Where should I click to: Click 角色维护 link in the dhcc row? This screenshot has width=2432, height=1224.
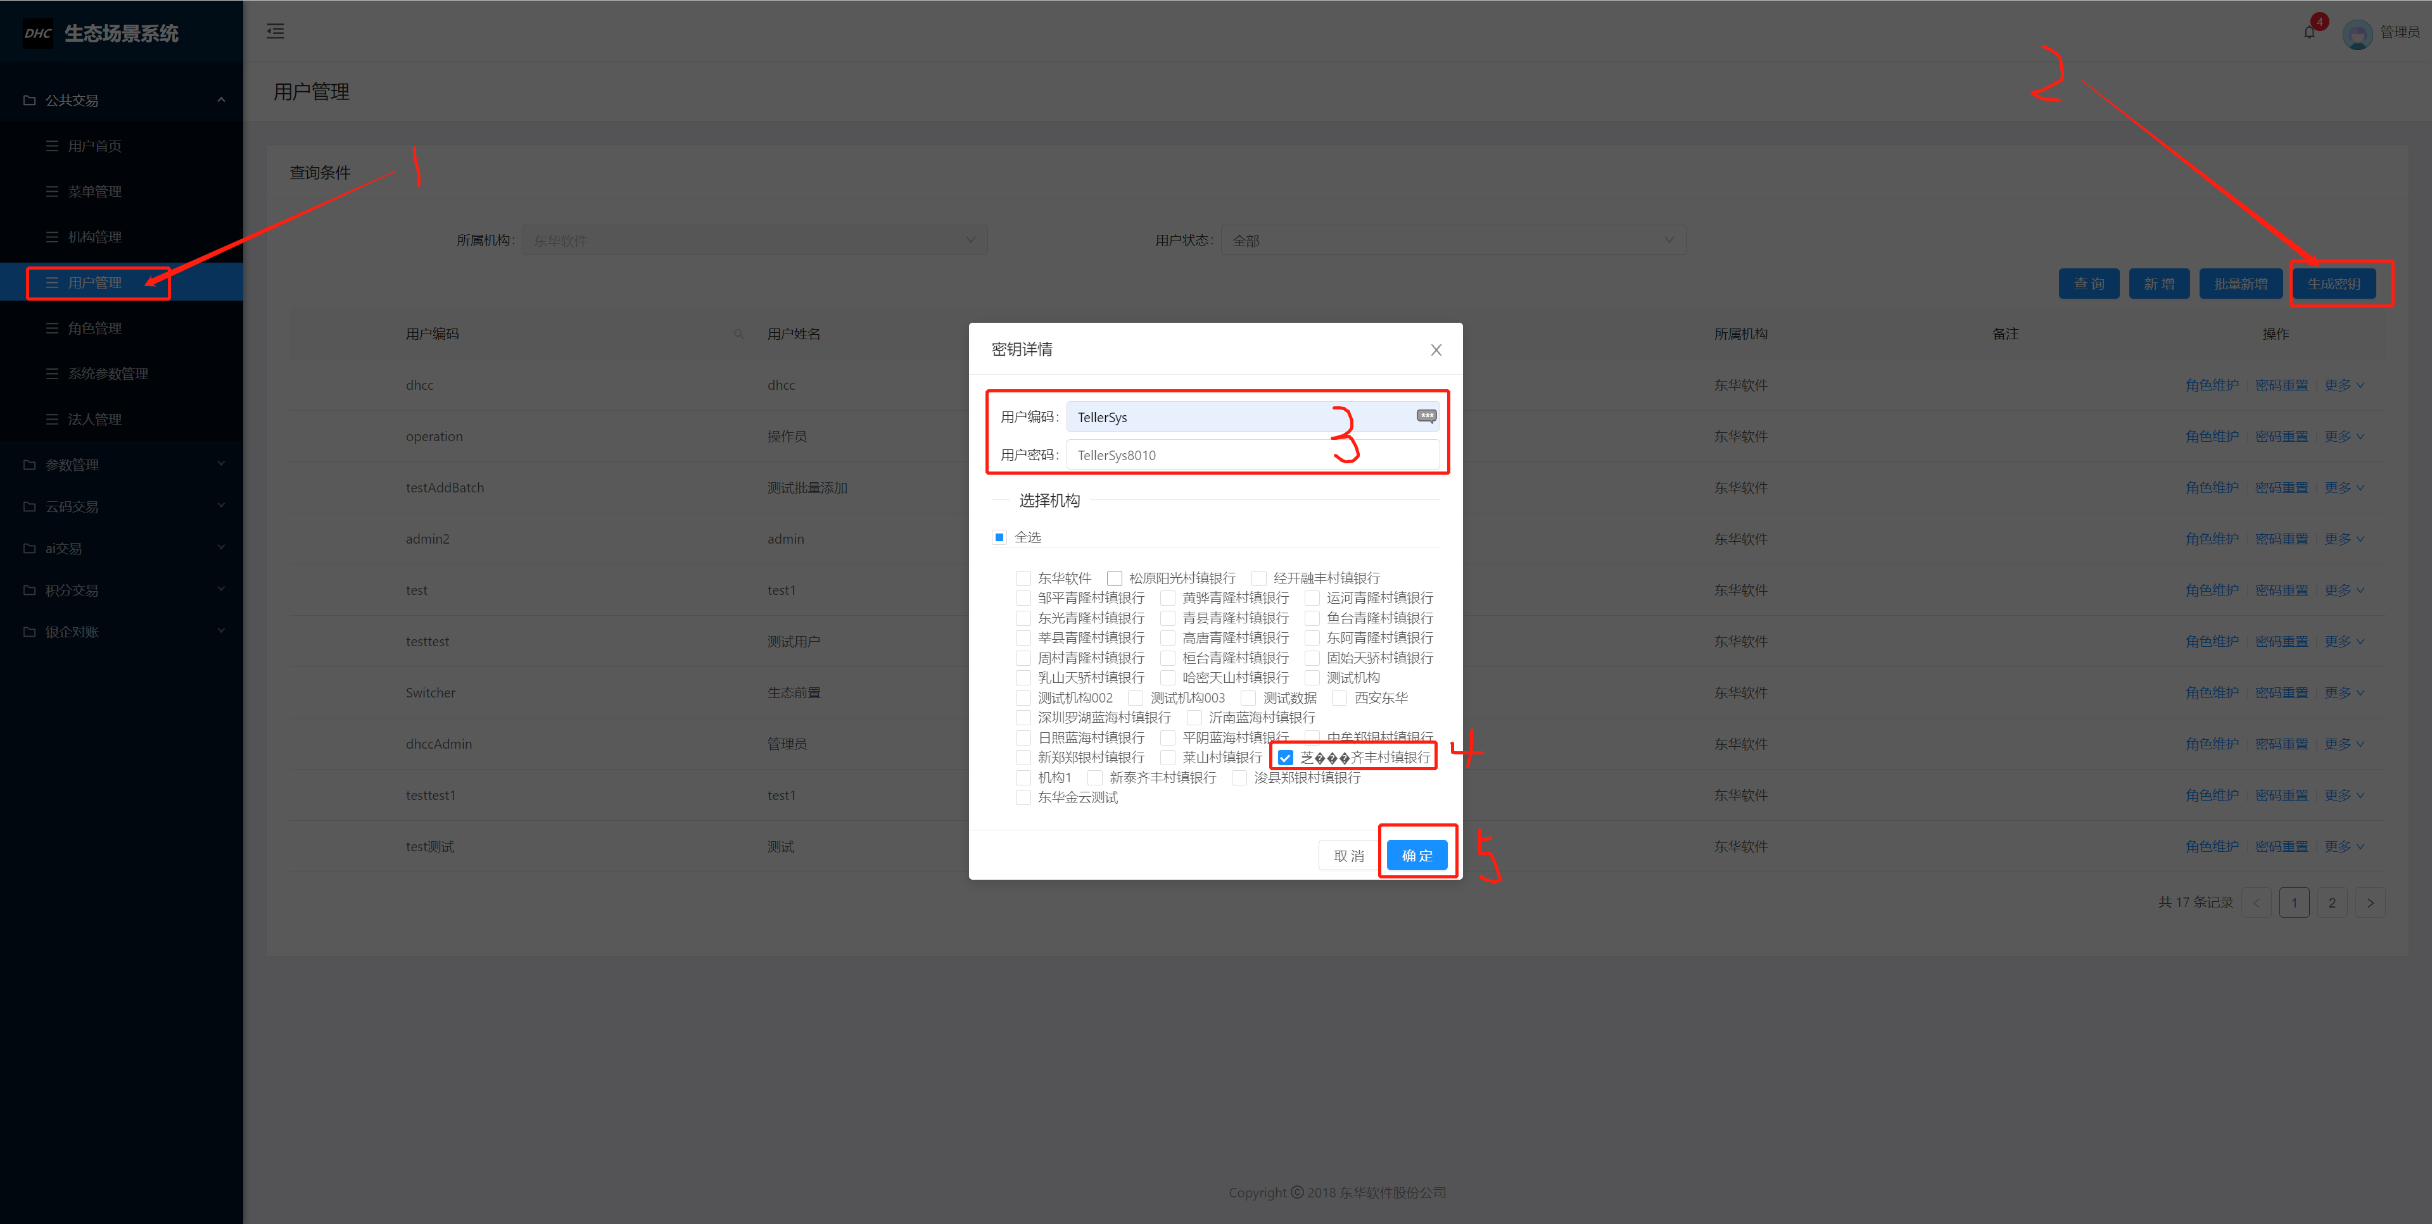coord(2212,385)
